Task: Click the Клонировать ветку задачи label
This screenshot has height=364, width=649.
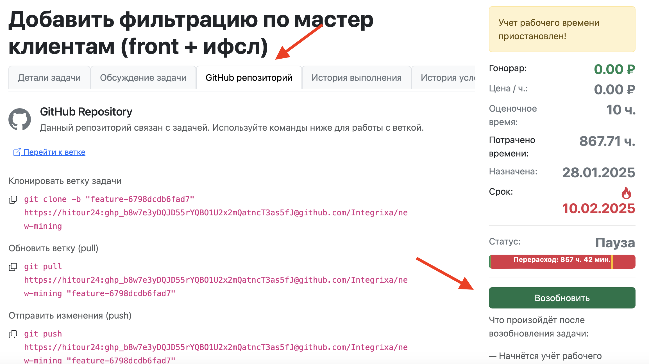Action: click(x=65, y=181)
